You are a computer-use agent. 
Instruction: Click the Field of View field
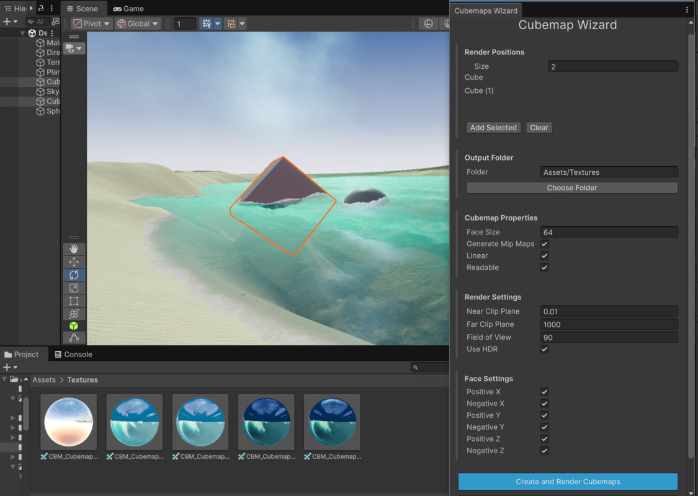pos(609,337)
